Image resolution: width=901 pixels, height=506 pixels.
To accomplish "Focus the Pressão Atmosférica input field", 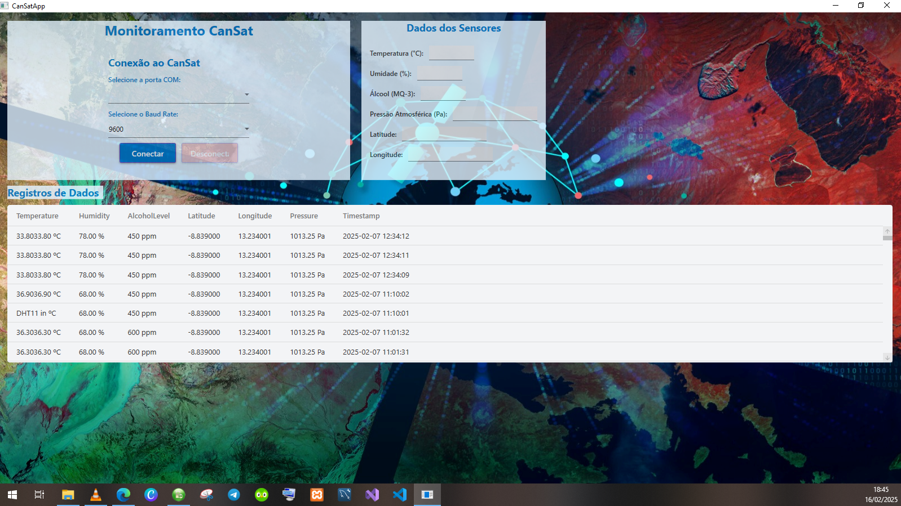I will tap(494, 114).
